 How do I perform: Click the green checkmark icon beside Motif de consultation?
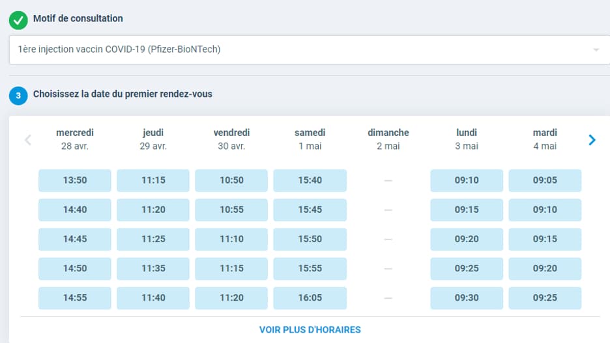18,21
